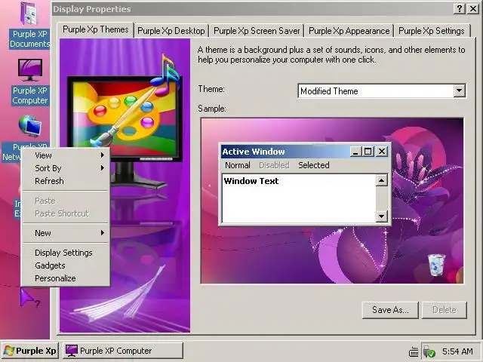Click the keyboard icon in system tray
The width and height of the screenshot is (483, 362).
(x=414, y=351)
